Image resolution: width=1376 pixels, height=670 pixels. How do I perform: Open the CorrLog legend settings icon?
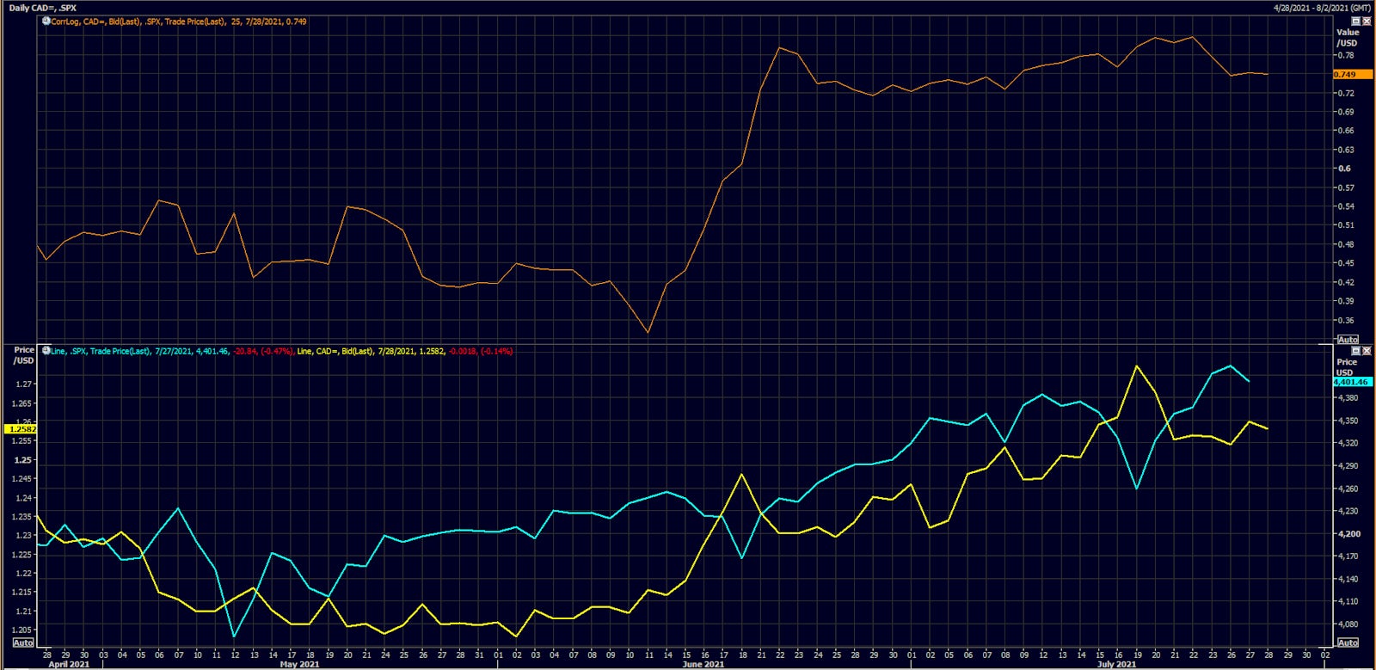click(x=46, y=22)
